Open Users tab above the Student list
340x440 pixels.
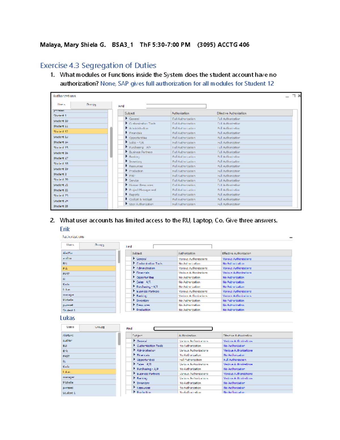point(61,105)
